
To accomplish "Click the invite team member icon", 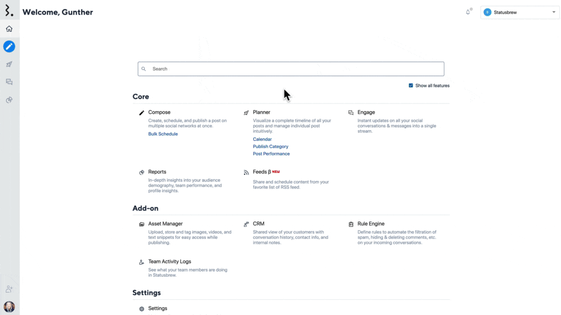I will pyautogui.click(x=9, y=288).
